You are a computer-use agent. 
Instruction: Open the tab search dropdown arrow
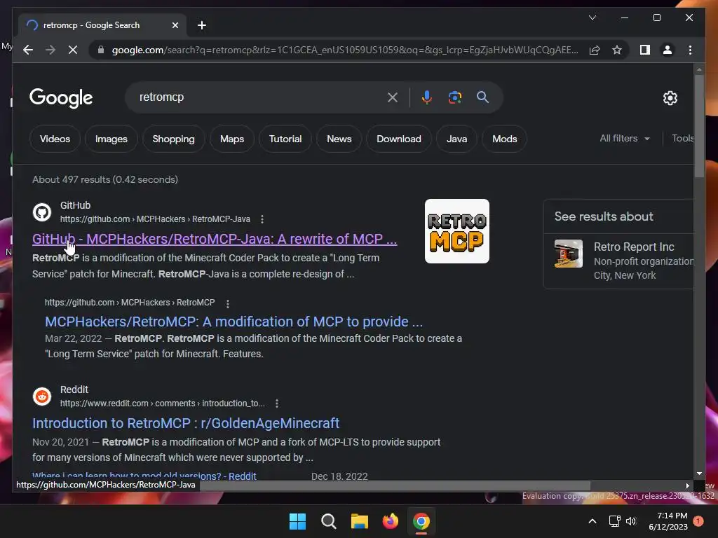[x=592, y=18]
